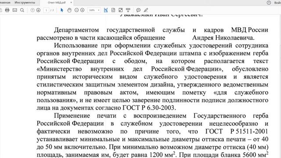281x158 pixels.
Task: Go to previous page arrow
Action: tap(32, 10)
